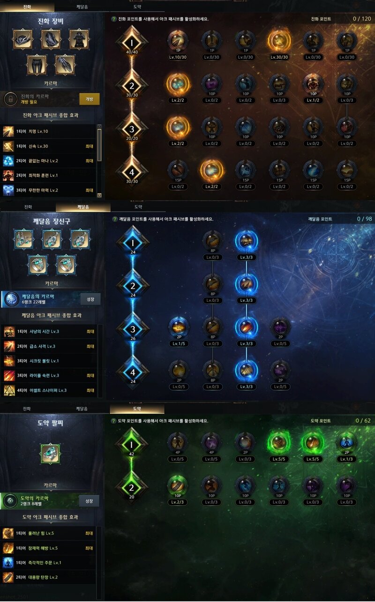Click the help icon beside 진화 포인트 instruction
Screen dimensions: 375x602
tap(114, 19)
